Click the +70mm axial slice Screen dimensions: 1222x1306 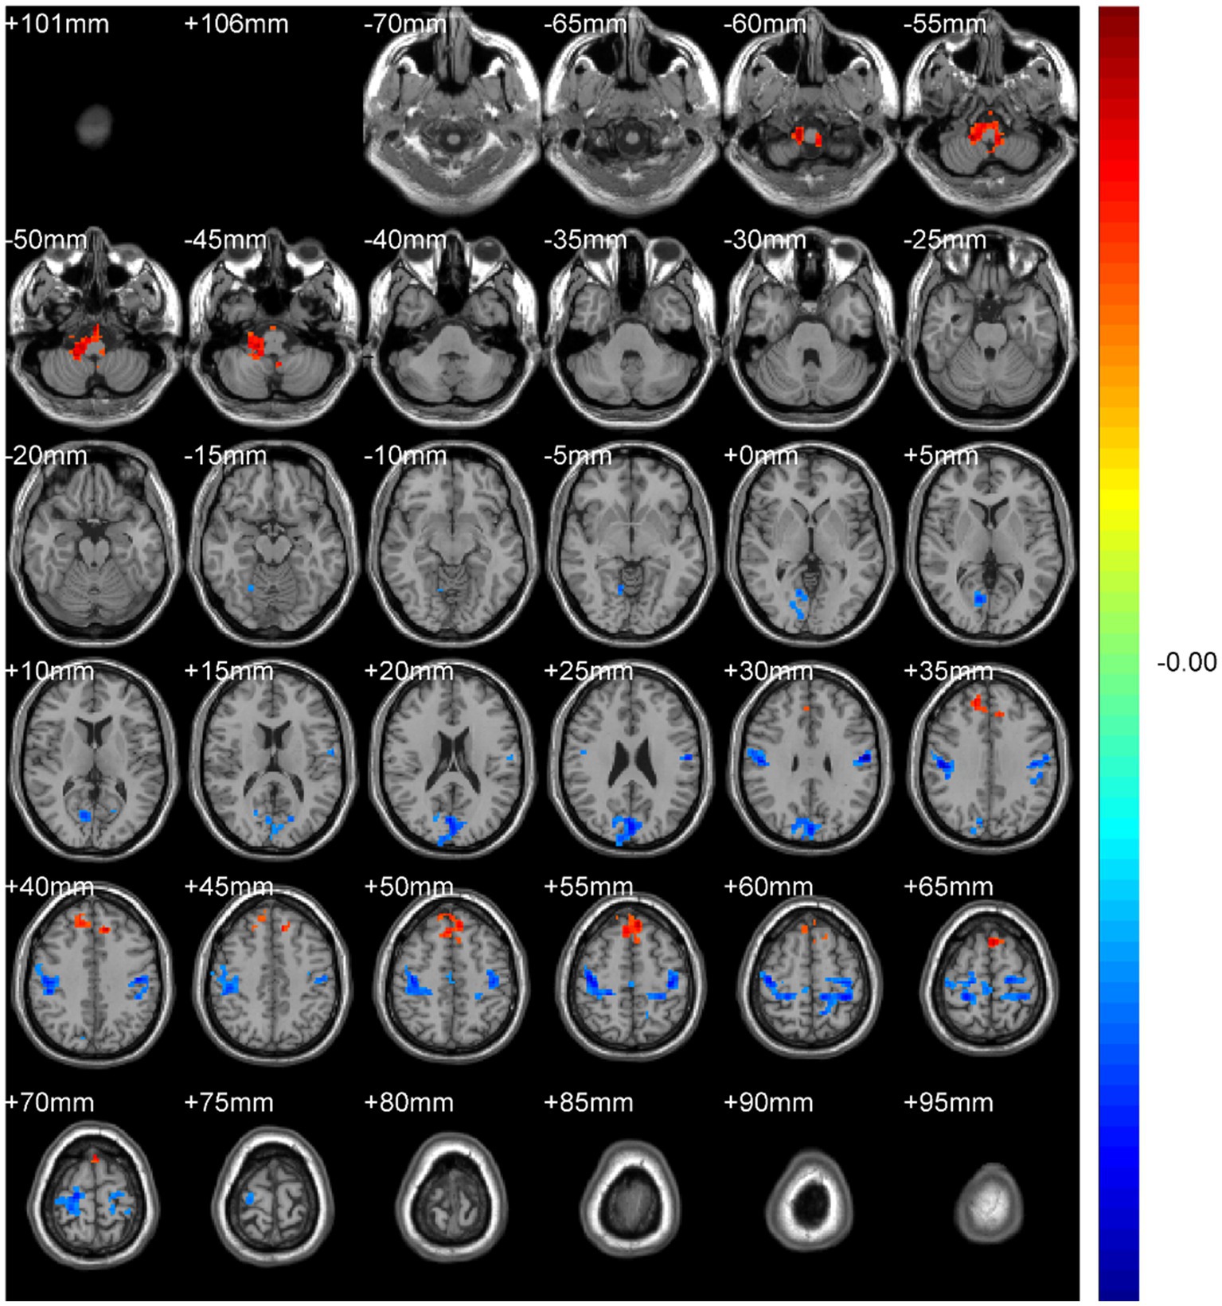click(x=94, y=1190)
